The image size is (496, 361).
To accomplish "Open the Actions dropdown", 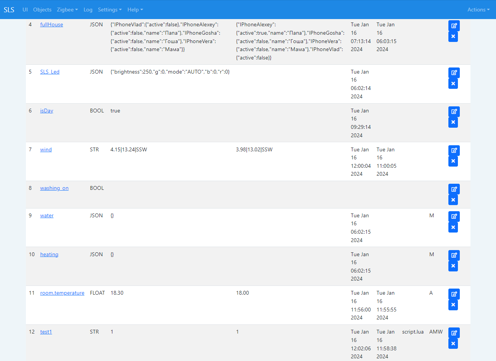I will [x=478, y=10].
